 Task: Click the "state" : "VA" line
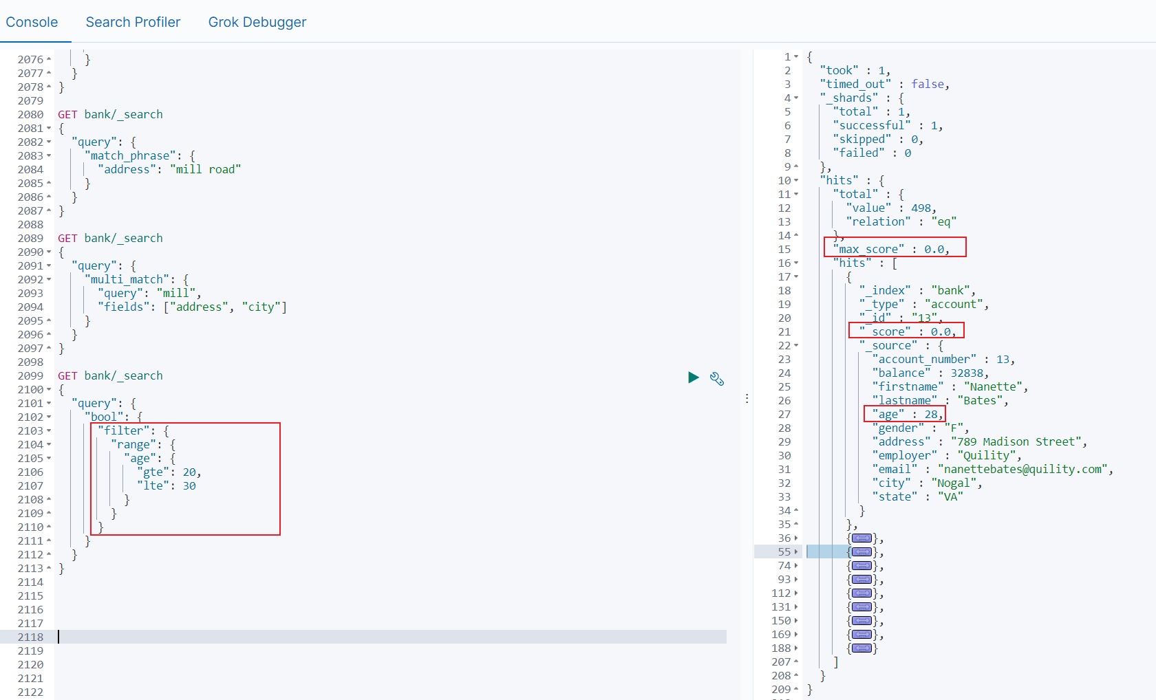917,496
